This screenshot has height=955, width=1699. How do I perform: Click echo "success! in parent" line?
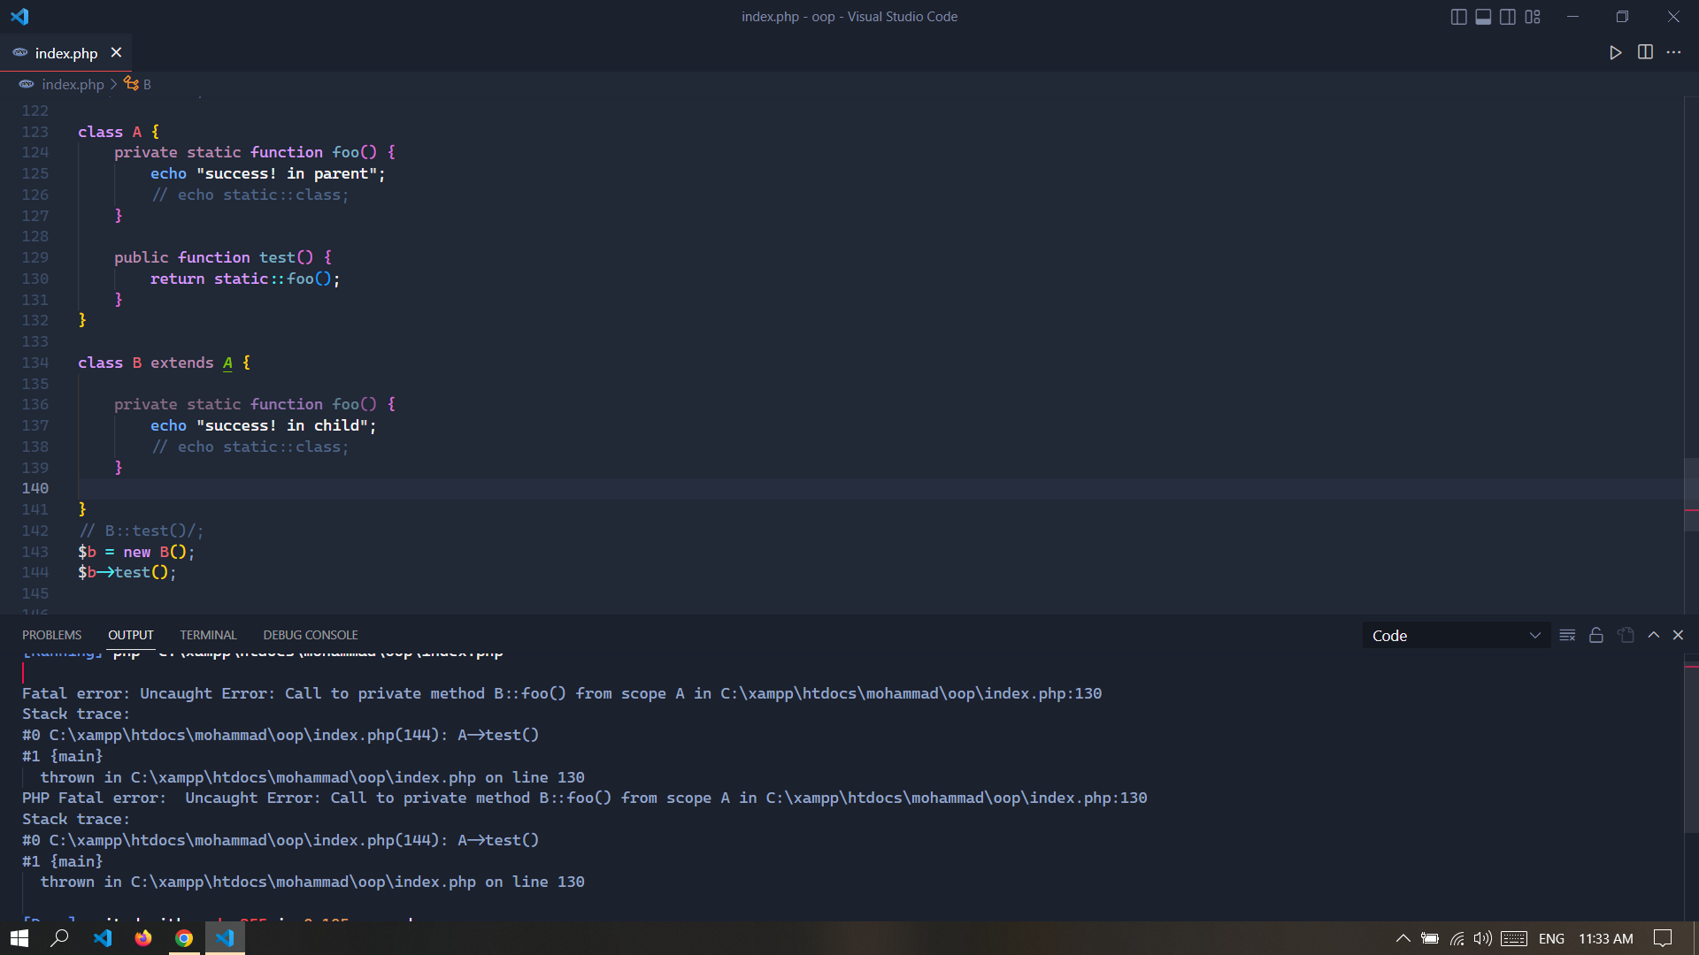click(x=268, y=173)
